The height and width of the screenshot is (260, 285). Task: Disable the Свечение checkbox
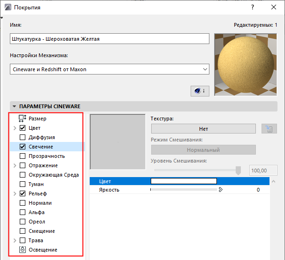pos(23,147)
